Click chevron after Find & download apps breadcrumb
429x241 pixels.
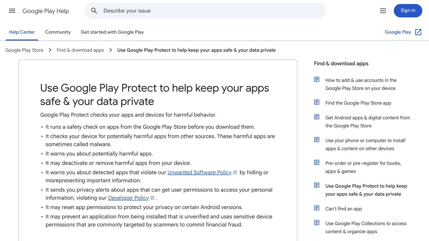click(x=111, y=50)
